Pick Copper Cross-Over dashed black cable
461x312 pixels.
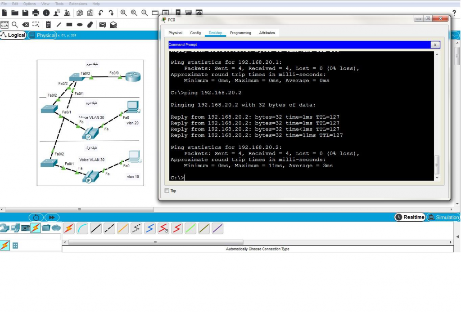(x=109, y=228)
